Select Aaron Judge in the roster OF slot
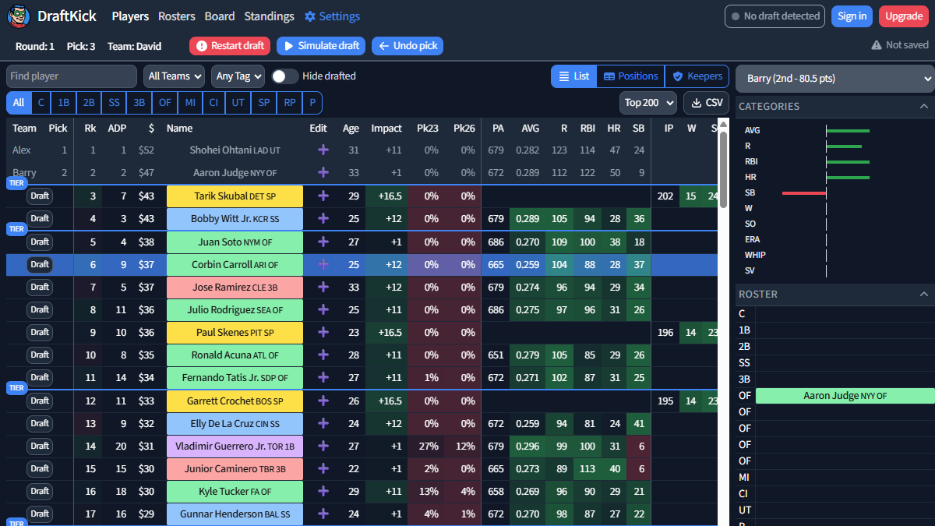This screenshot has width=935, height=526. [x=845, y=396]
